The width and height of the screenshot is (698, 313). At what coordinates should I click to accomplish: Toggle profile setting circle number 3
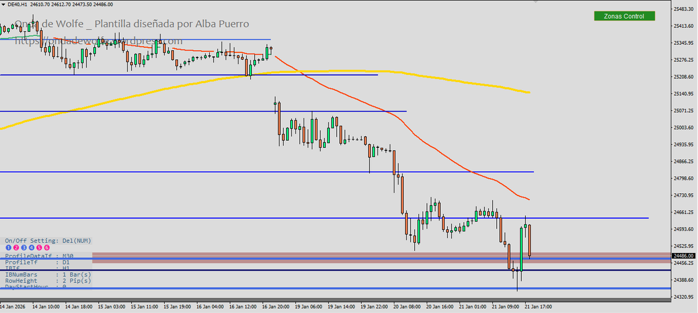24,248
